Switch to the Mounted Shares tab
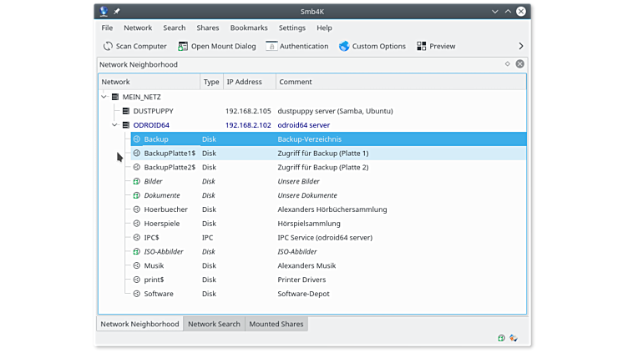This screenshot has width=628, height=353. click(x=276, y=324)
